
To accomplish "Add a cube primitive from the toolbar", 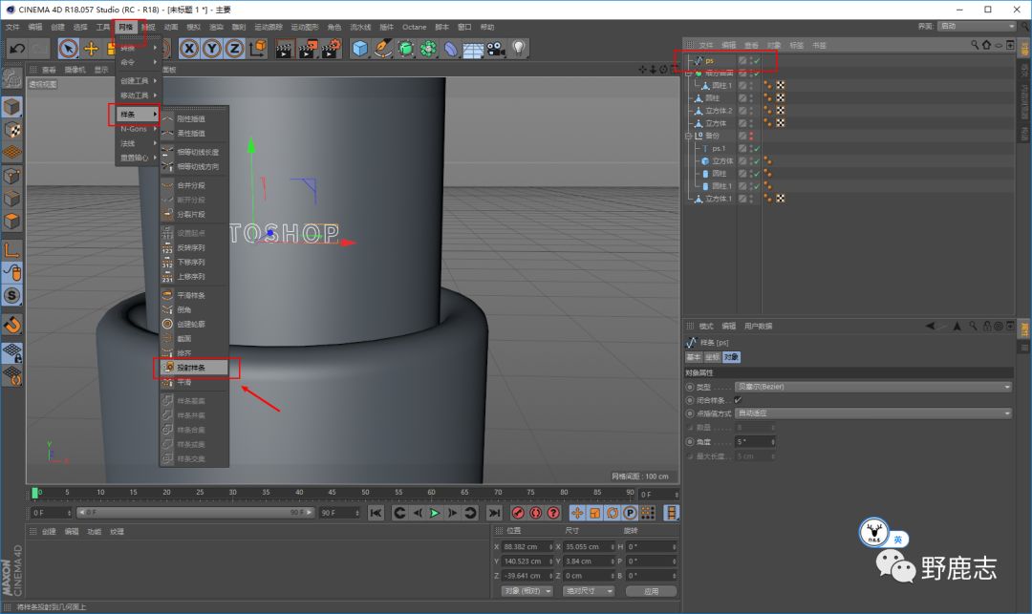I will pyautogui.click(x=359, y=48).
